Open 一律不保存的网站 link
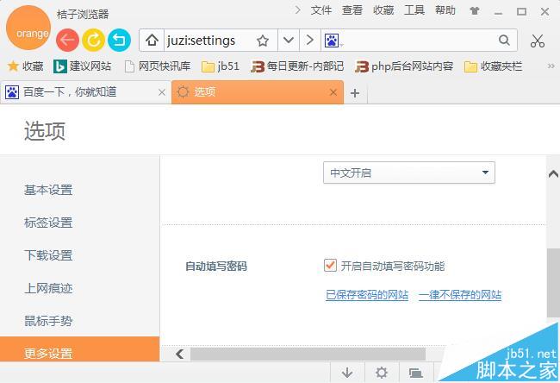560x383 pixels. coord(460,295)
